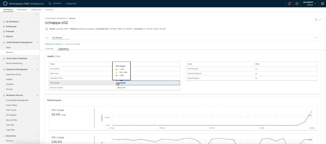The height and width of the screenshot is (144, 326).
Task: Click the search magnifier icon
Action: pos(50,3)
